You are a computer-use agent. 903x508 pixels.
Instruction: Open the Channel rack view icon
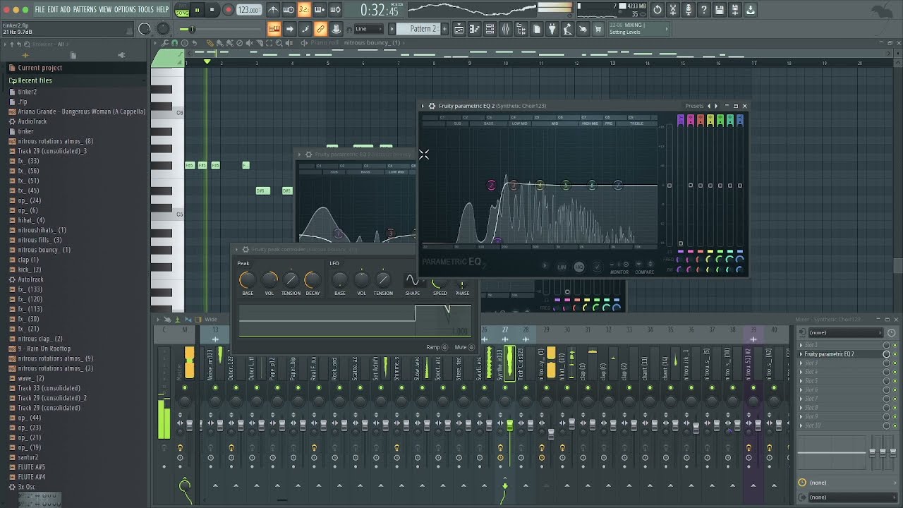pyautogui.click(x=490, y=29)
